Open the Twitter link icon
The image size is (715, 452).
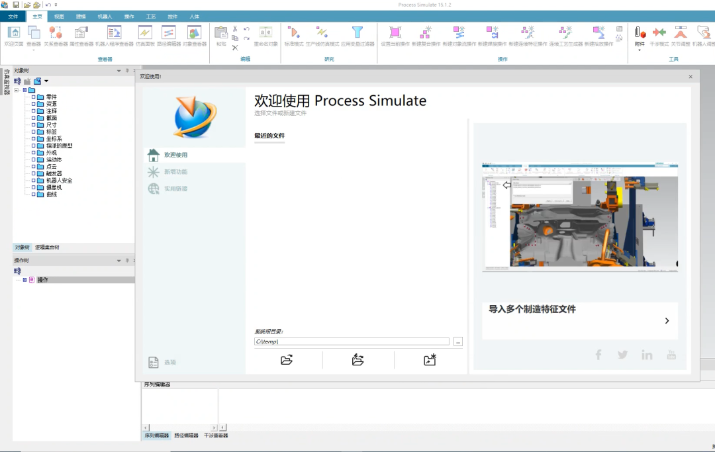(622, 355)
